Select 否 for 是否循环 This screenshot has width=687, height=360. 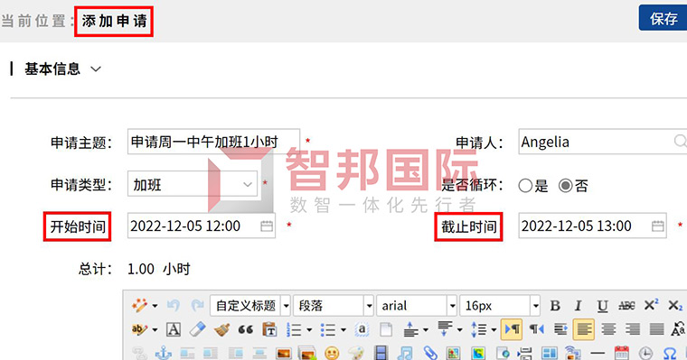[x=565, y=186]
